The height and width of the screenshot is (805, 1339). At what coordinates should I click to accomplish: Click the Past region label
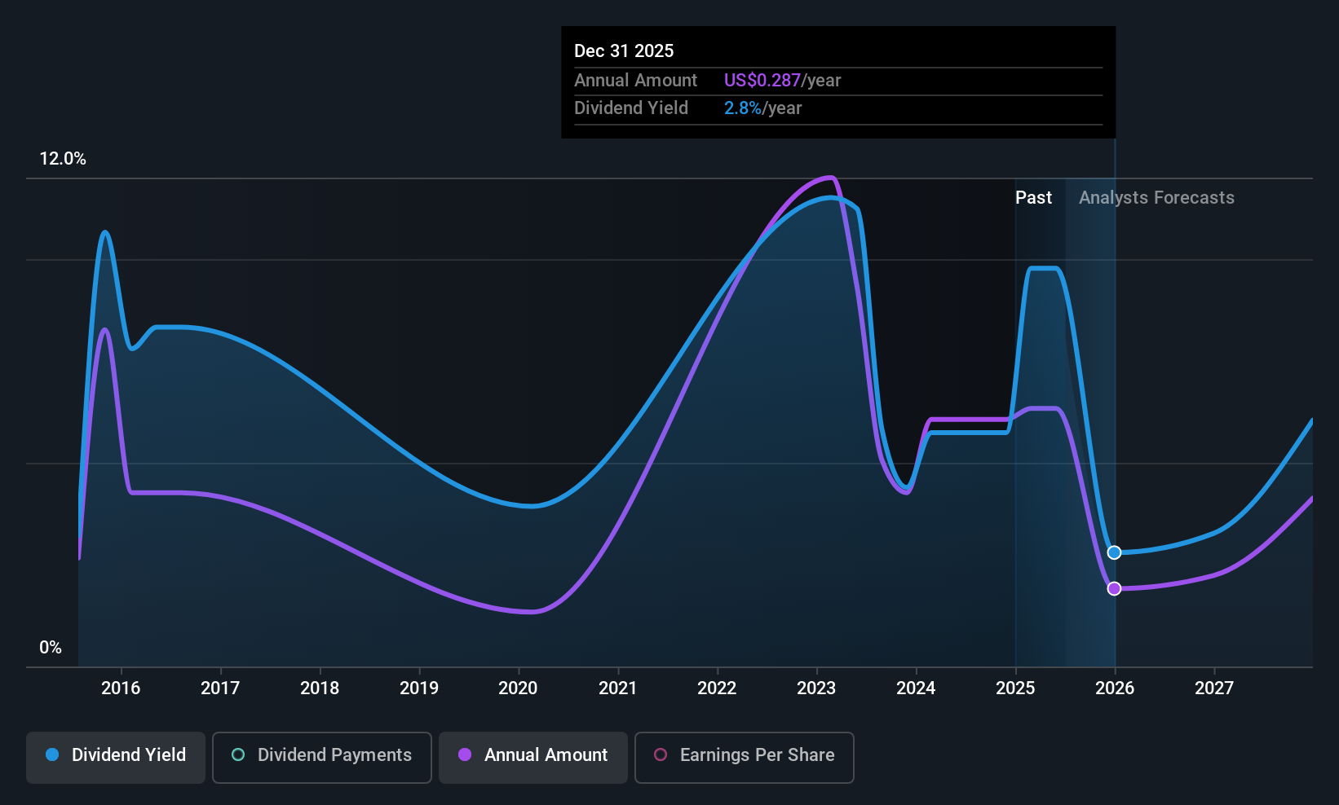click(1033, 198)
